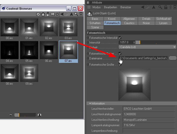This screenshot has height=134, width=177.
Task: Open the Einheit Candela (cd) dropdown
Action: (147, 47)
